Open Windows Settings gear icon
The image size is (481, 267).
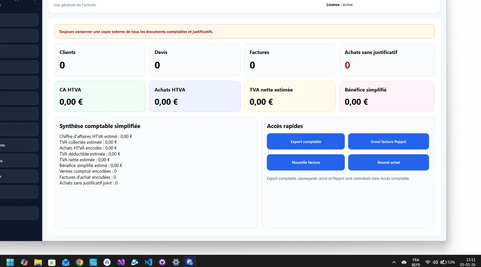coord(176,262)
